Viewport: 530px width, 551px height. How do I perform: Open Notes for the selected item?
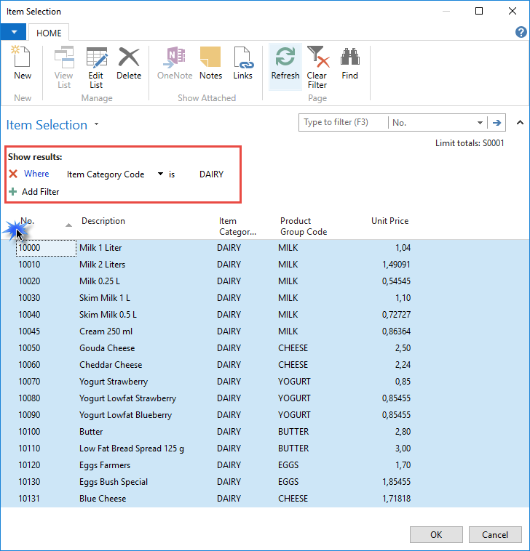210,58
